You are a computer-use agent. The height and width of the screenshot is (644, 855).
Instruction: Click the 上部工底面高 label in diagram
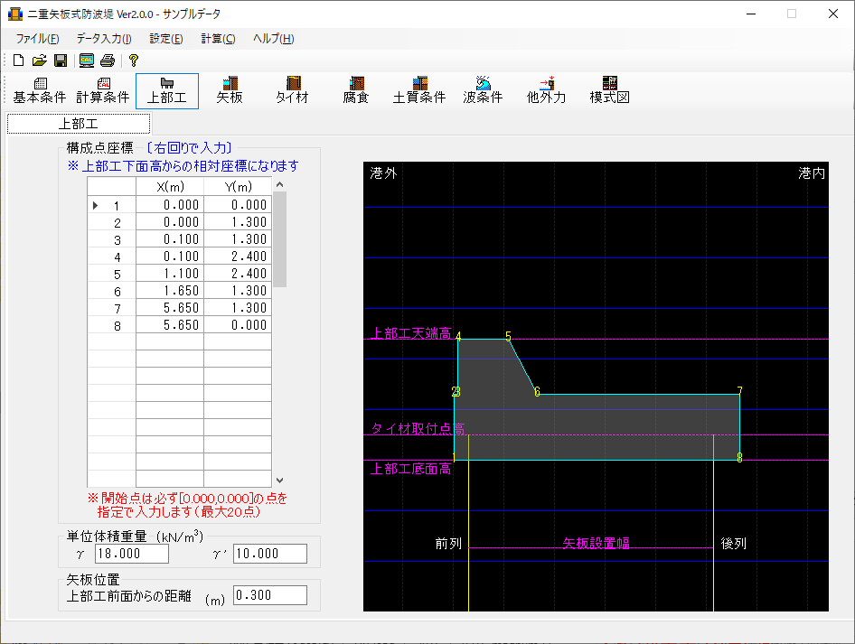point(411,469)
